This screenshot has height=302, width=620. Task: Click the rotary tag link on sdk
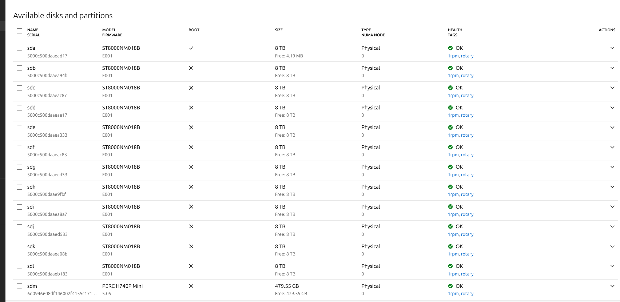coord(467,254)
